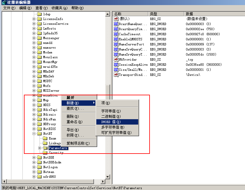This screenshot has width=245, height=190.
Task: Select 导出(E) in the context menu
Action: [x=79, y=130]
